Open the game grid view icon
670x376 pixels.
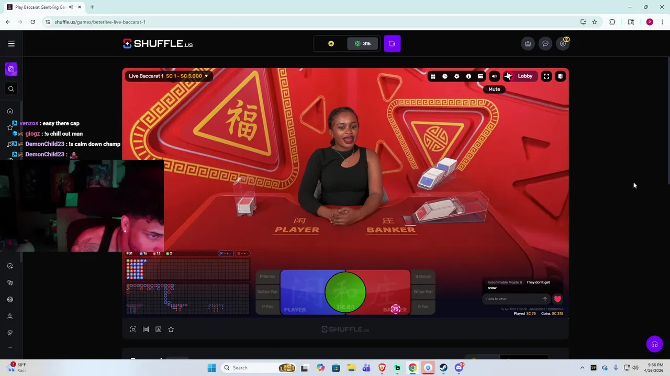(433, 76)
